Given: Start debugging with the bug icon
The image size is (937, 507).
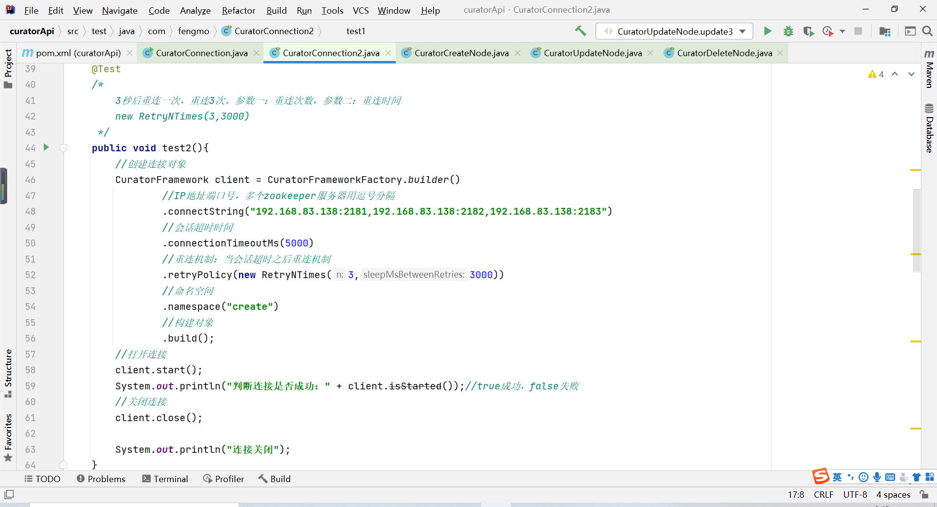Looking at the screenshot, I should click(x=788, y=31).
